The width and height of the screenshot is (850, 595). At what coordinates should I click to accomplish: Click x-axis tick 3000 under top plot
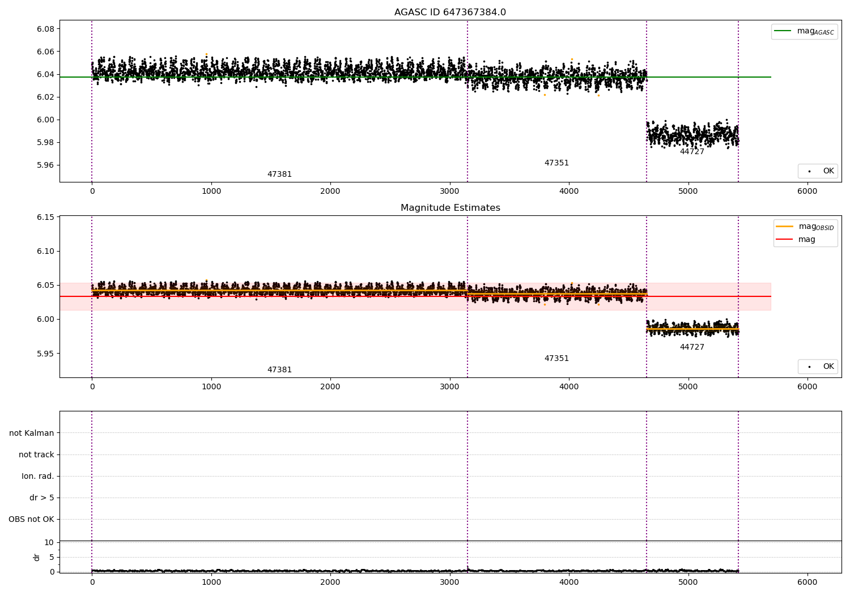click(449, 192)
